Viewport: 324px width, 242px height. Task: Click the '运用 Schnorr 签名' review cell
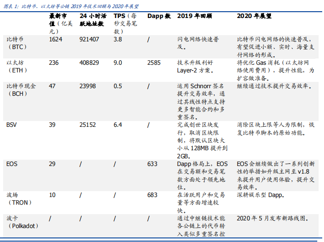click(x=201, y=102)
